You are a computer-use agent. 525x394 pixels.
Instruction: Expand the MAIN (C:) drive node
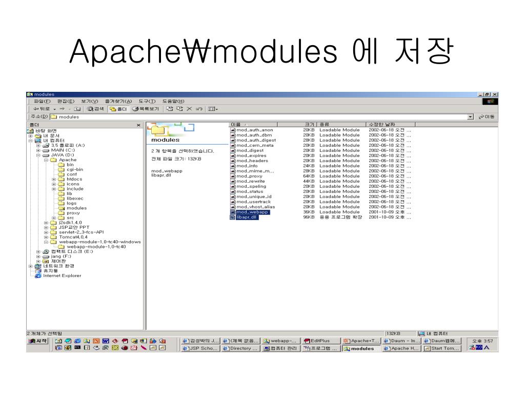pyautogui.click(x=38, y=150)
